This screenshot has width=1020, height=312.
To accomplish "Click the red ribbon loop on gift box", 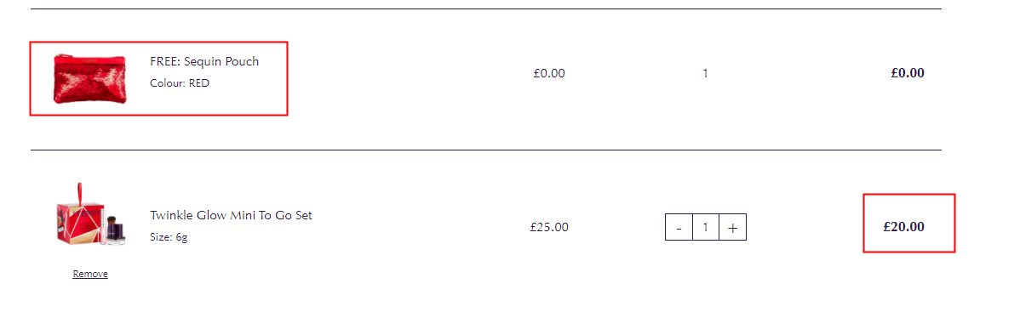I will [81, 193].
